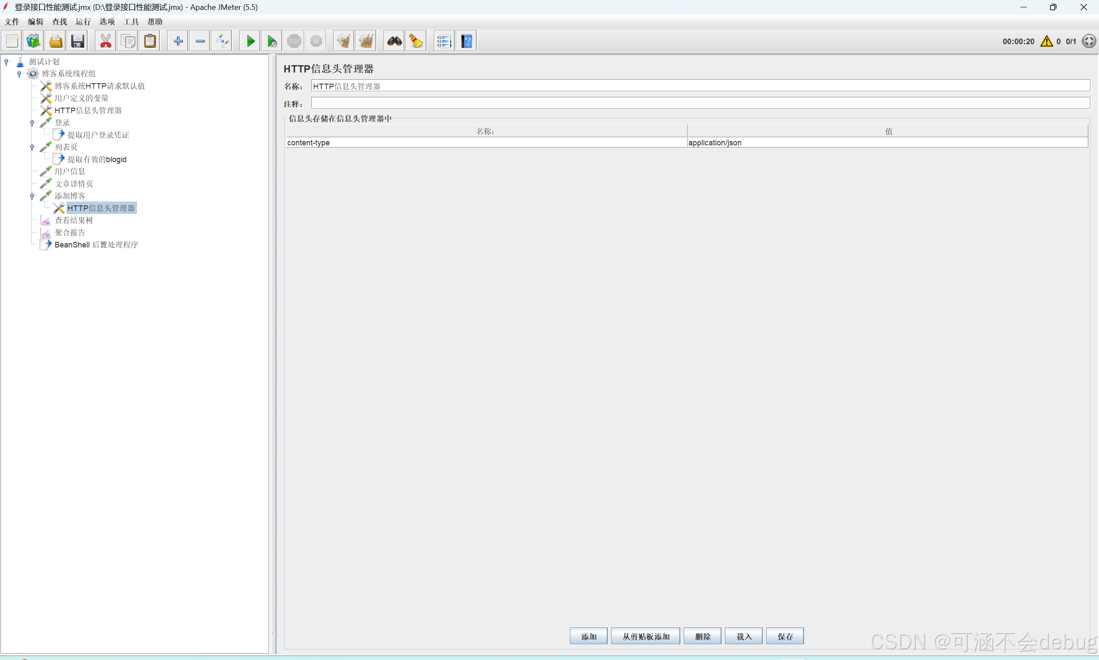Reset search with brush icon
The height and width of the screenshot is (660, 1099).
tap(416, 41)
